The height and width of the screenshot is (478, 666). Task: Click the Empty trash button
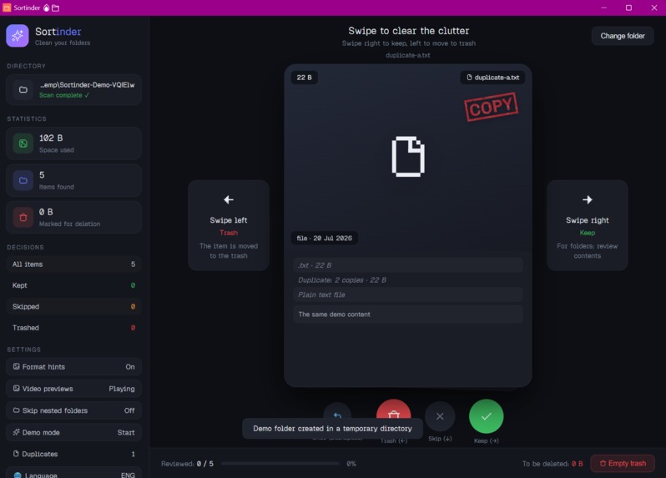[x=623, y=464]
